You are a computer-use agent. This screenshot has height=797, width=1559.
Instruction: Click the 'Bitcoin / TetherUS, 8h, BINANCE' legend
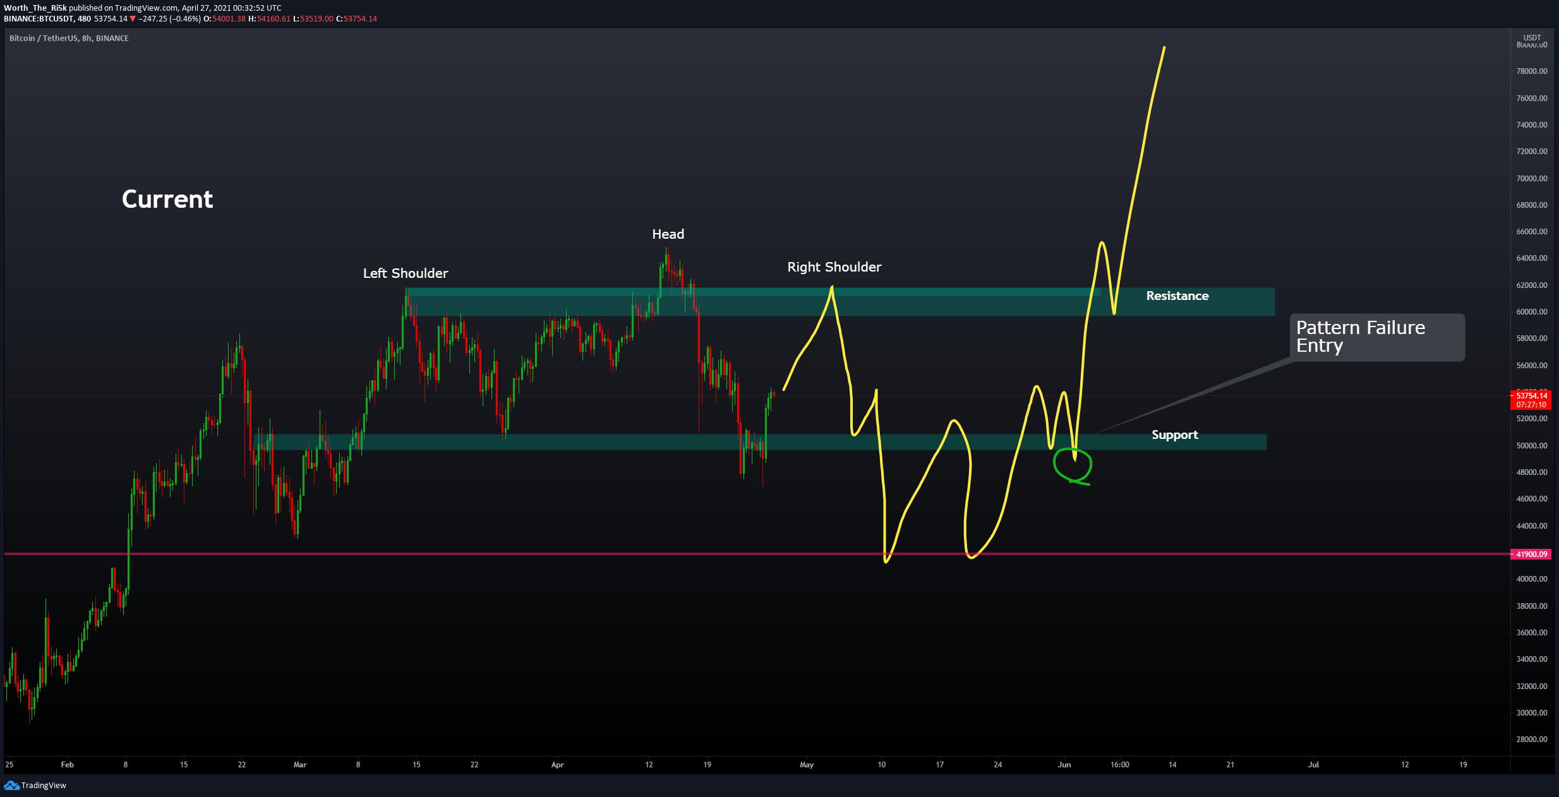[69, 39]
